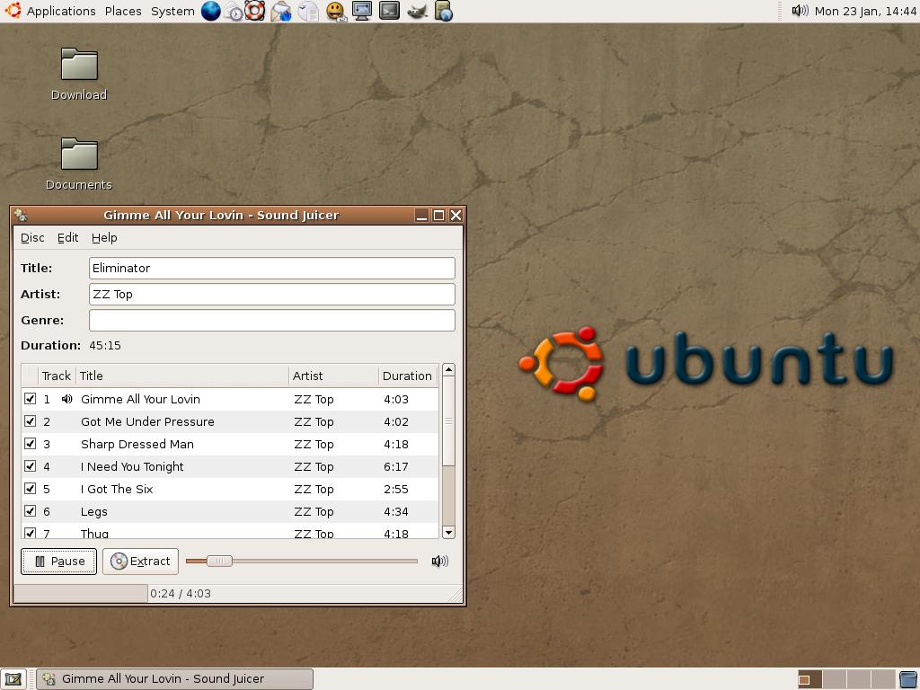Open the Applications menu
The image size is (920, 690).
click(x=61, y=11)
